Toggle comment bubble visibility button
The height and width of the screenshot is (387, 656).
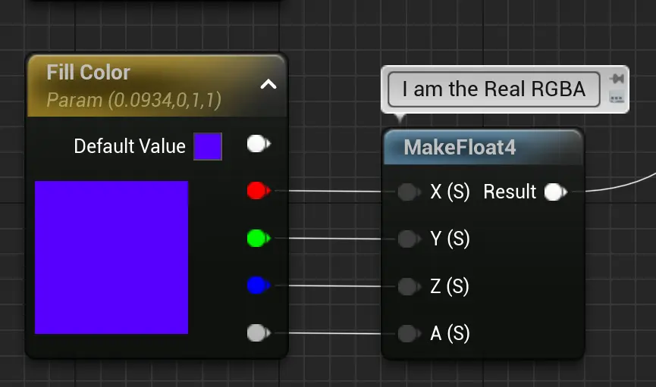pyautogui.click(x=617, y=98)
